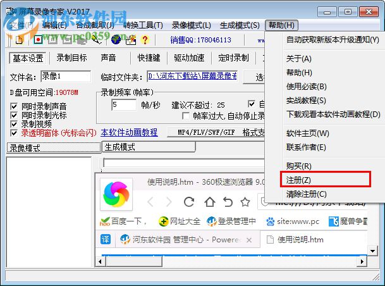Open the 登录管理中 bookmark
This screenshot has width=385, height=286.
(x=231, y=221)
